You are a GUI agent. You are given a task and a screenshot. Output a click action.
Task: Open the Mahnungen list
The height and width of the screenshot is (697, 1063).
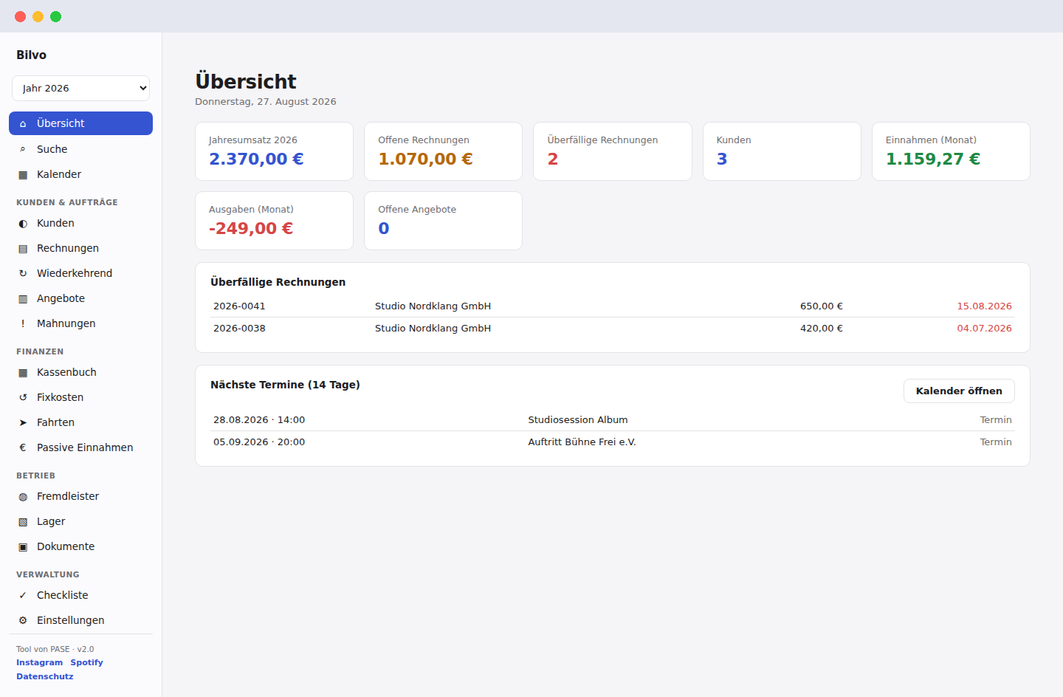80,323
